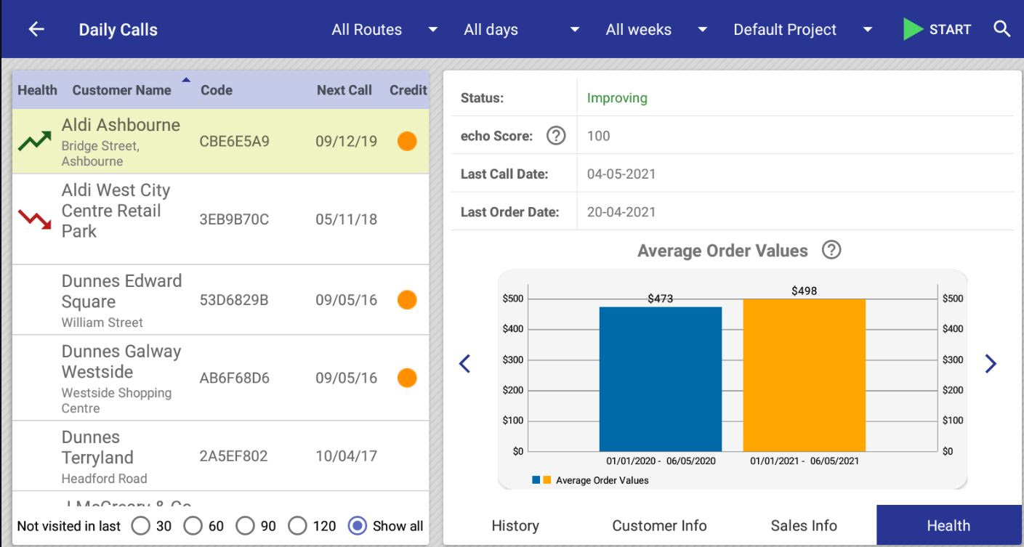Select Aldi West City Centre Retail Park

pos(222,219)
